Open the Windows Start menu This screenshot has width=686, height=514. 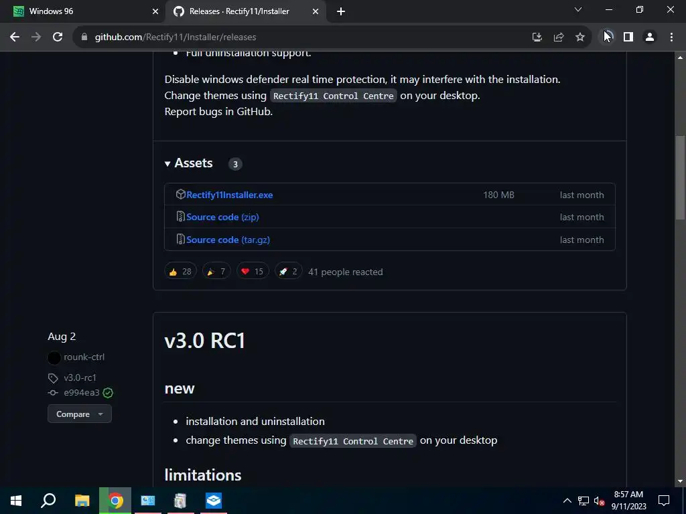(16, 501)
